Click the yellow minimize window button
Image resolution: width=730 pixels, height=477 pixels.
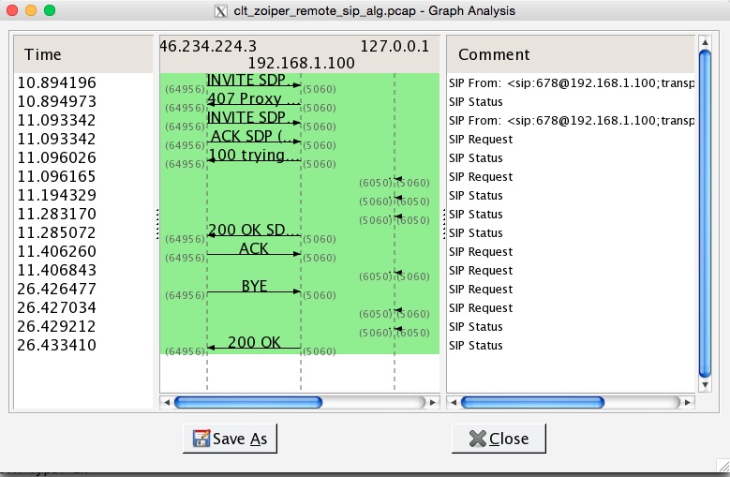(31, 11)
